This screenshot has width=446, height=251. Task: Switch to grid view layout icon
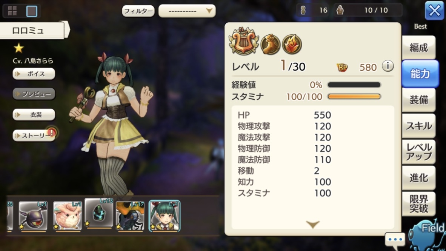coord(12,11)
